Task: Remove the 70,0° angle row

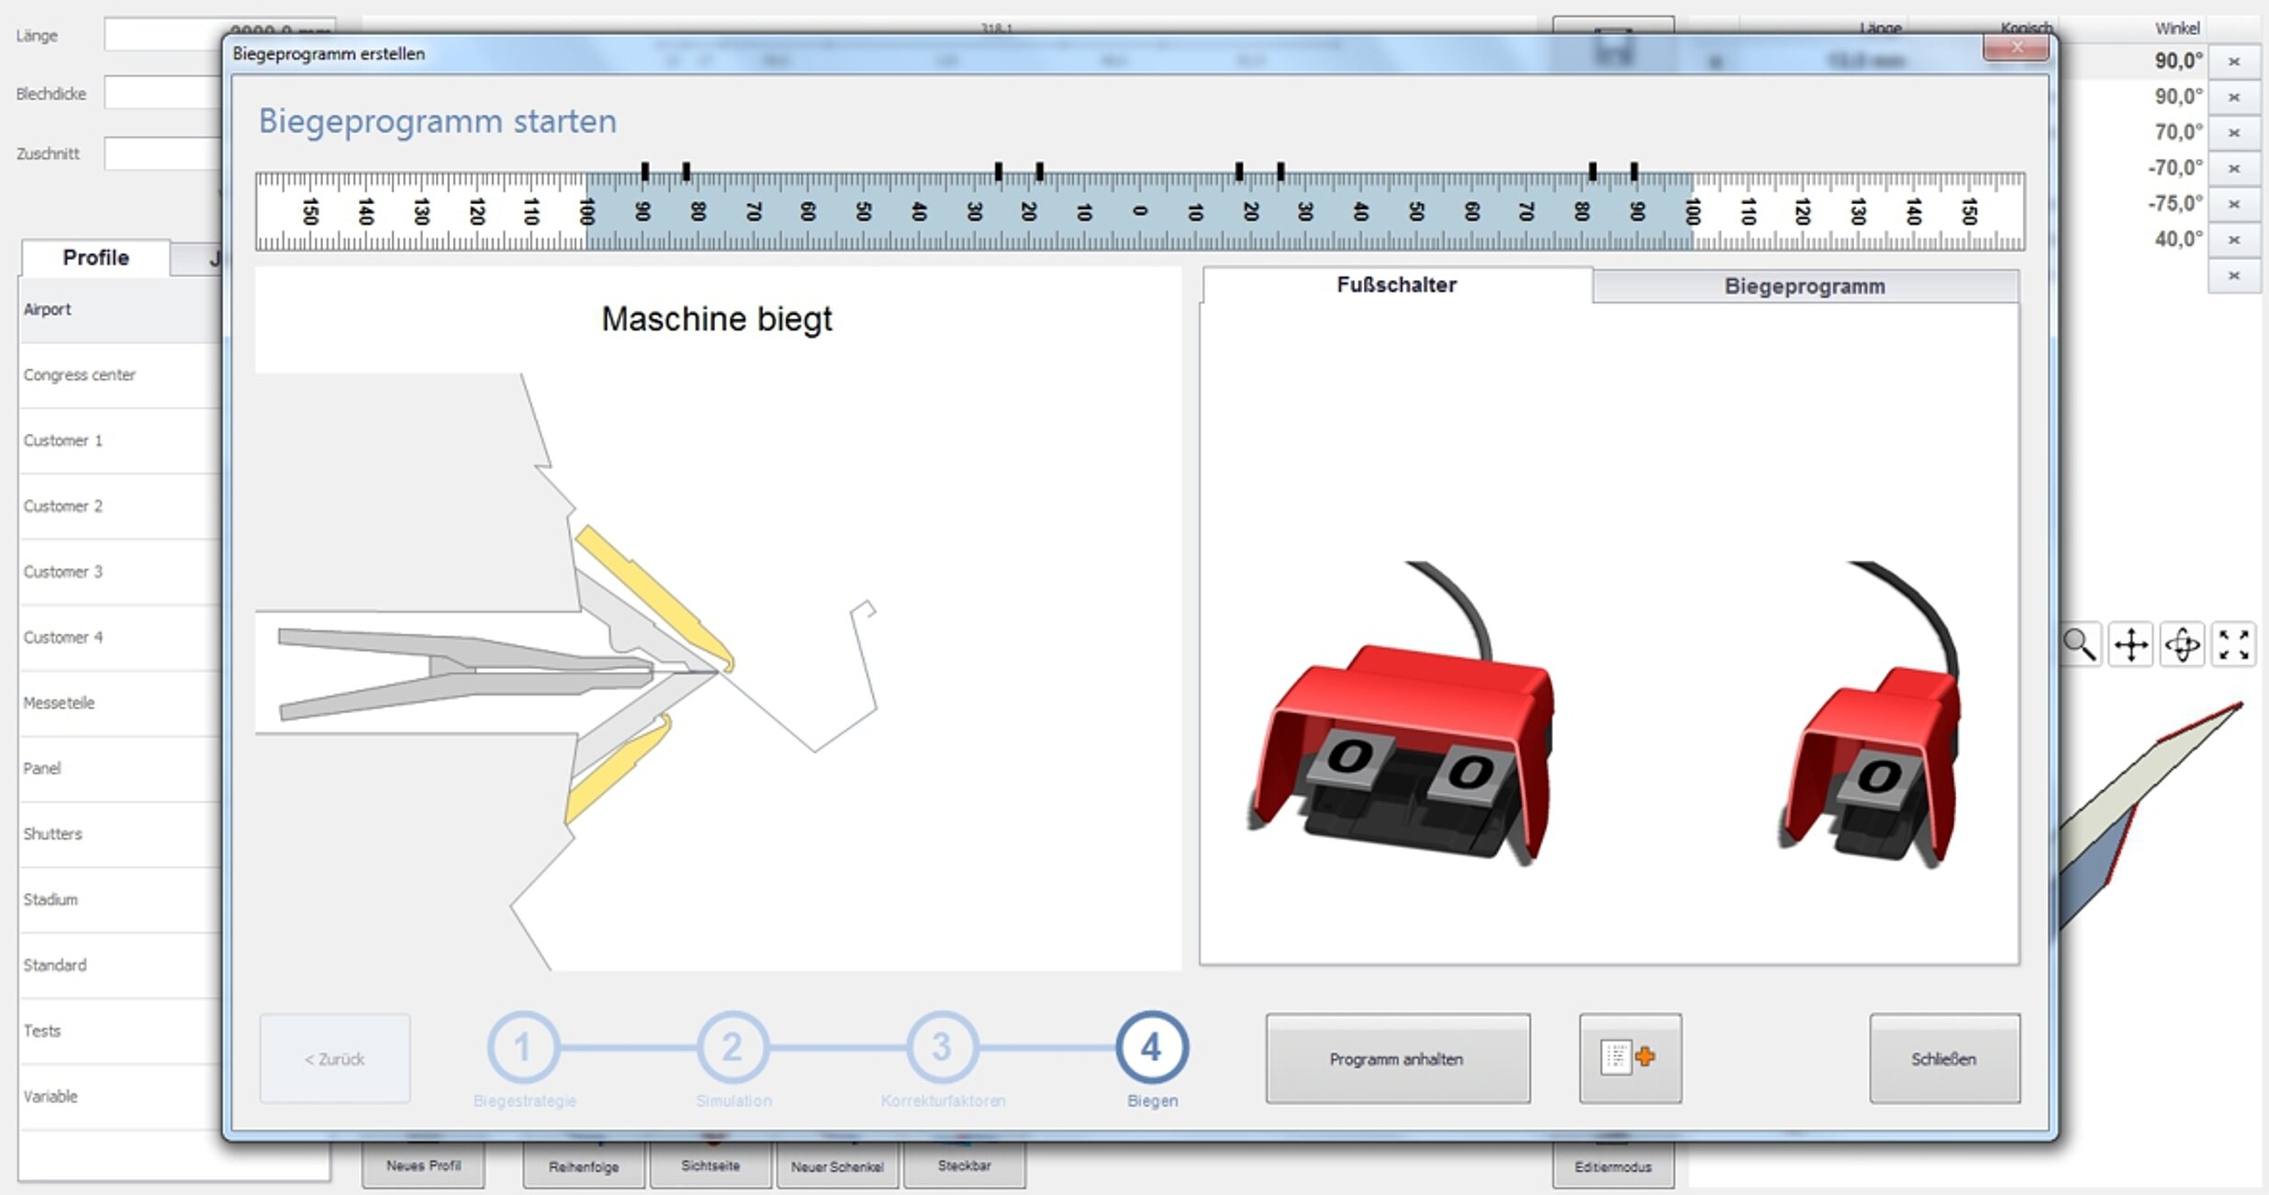Action: coord(2234,133)
